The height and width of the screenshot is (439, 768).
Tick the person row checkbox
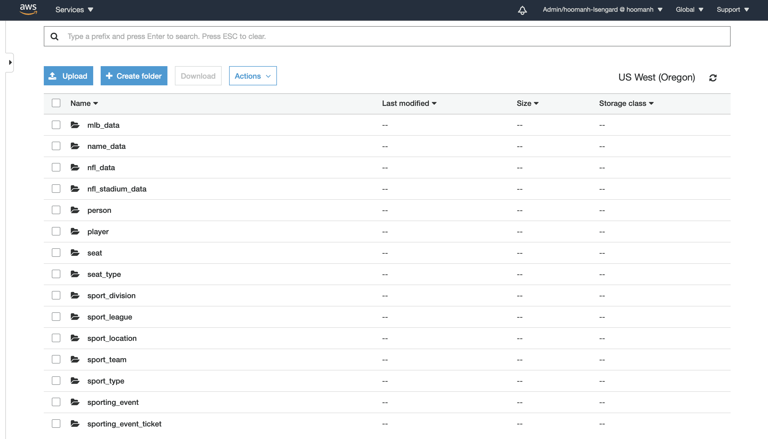tap(56, 210)
